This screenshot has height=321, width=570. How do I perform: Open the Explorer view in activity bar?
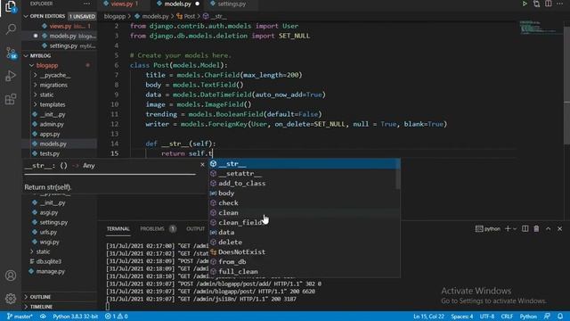11,6
